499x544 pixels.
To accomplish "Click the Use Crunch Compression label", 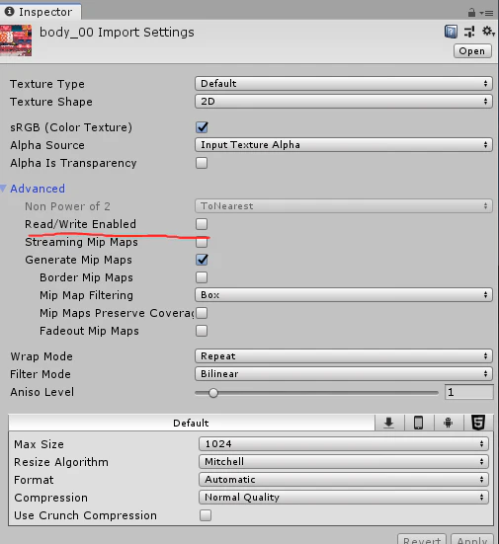I will [x=85, y=515].
